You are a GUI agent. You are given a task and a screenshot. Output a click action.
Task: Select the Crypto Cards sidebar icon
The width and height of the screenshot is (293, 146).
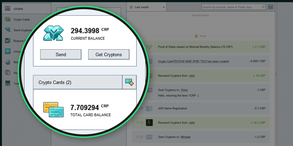point(8,19)
